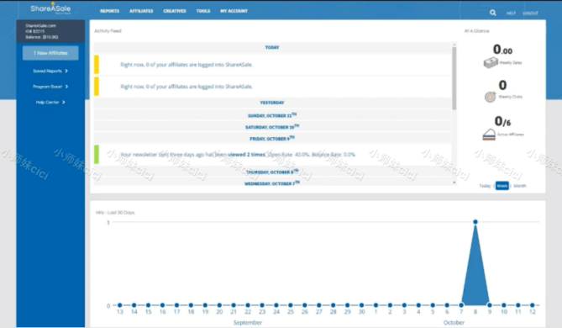Open the Creatives menu

coord(175,11)
